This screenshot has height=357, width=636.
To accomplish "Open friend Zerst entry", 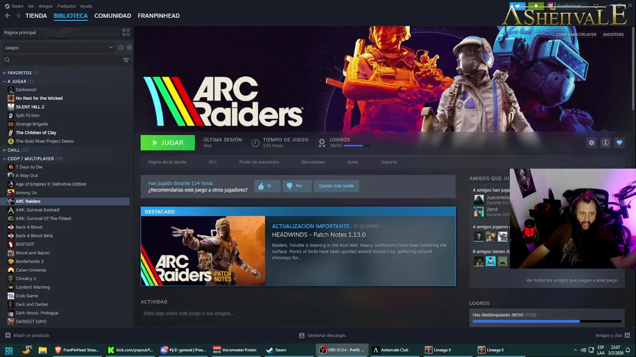I will [x=491, y=212].
